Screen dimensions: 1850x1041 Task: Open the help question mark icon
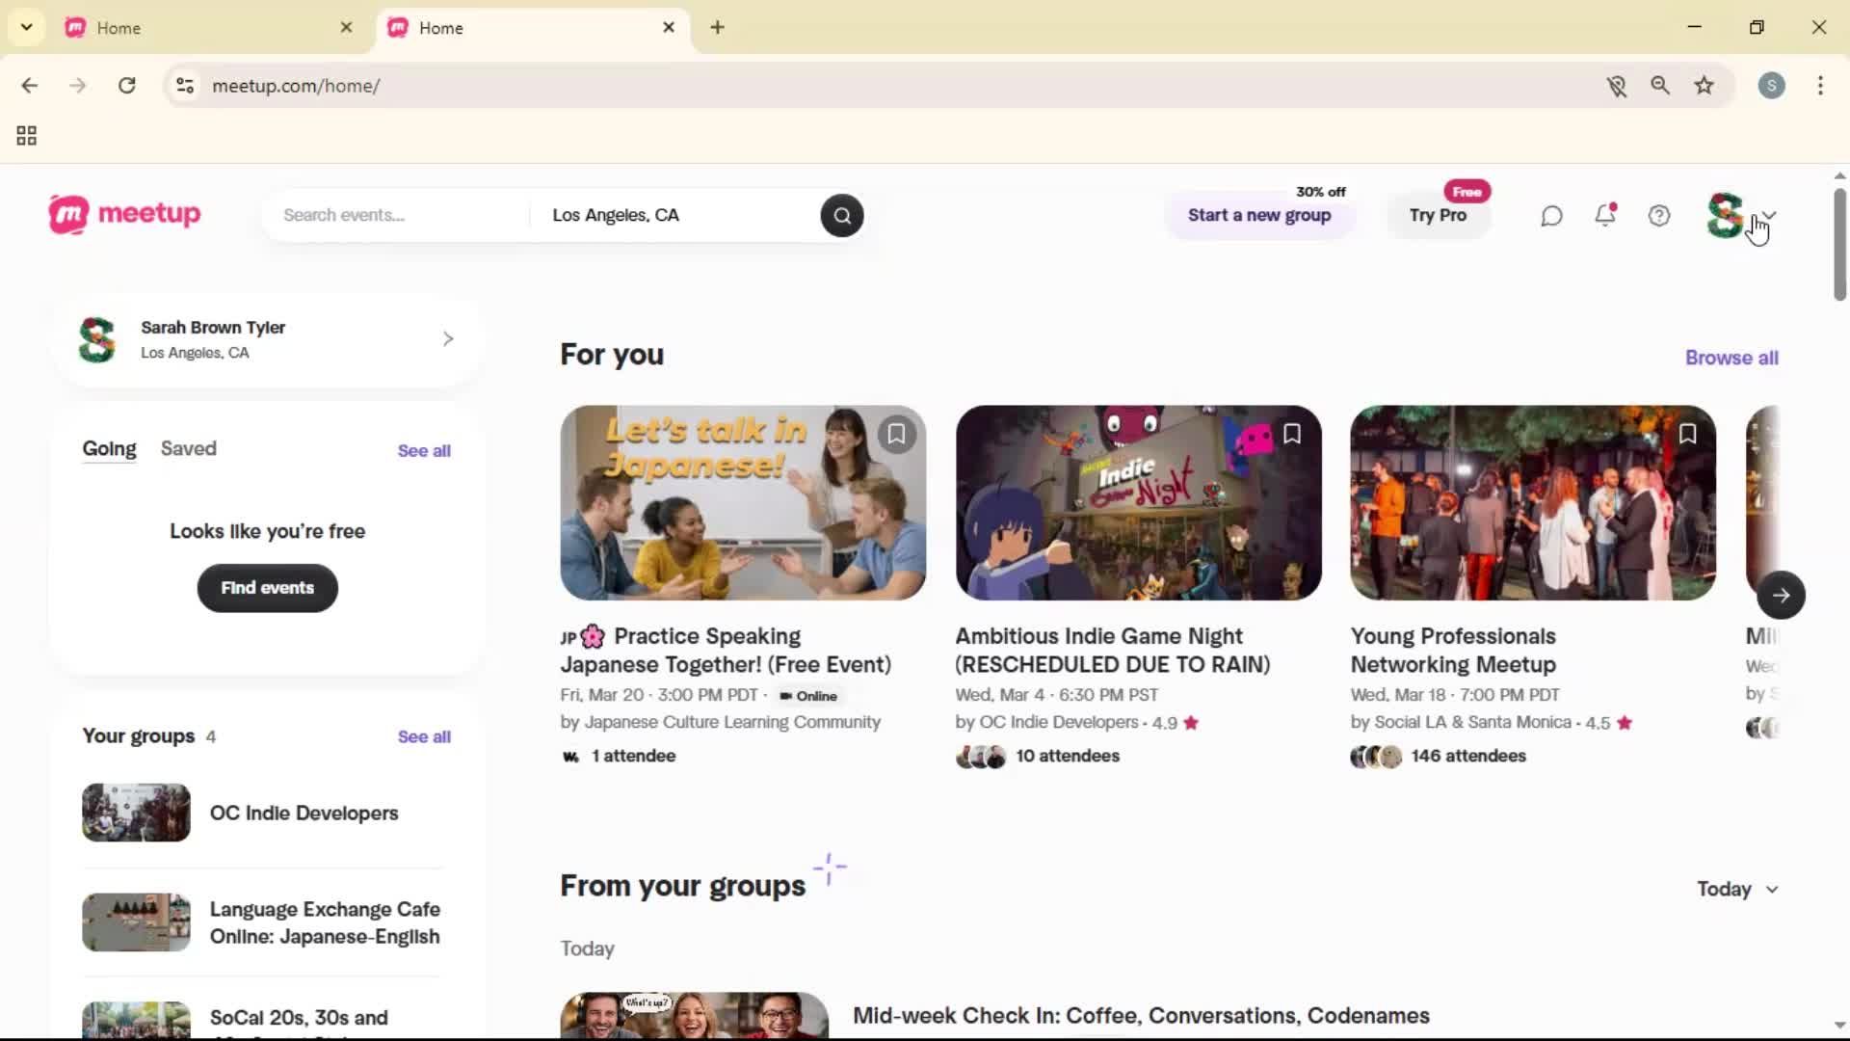1658,215
